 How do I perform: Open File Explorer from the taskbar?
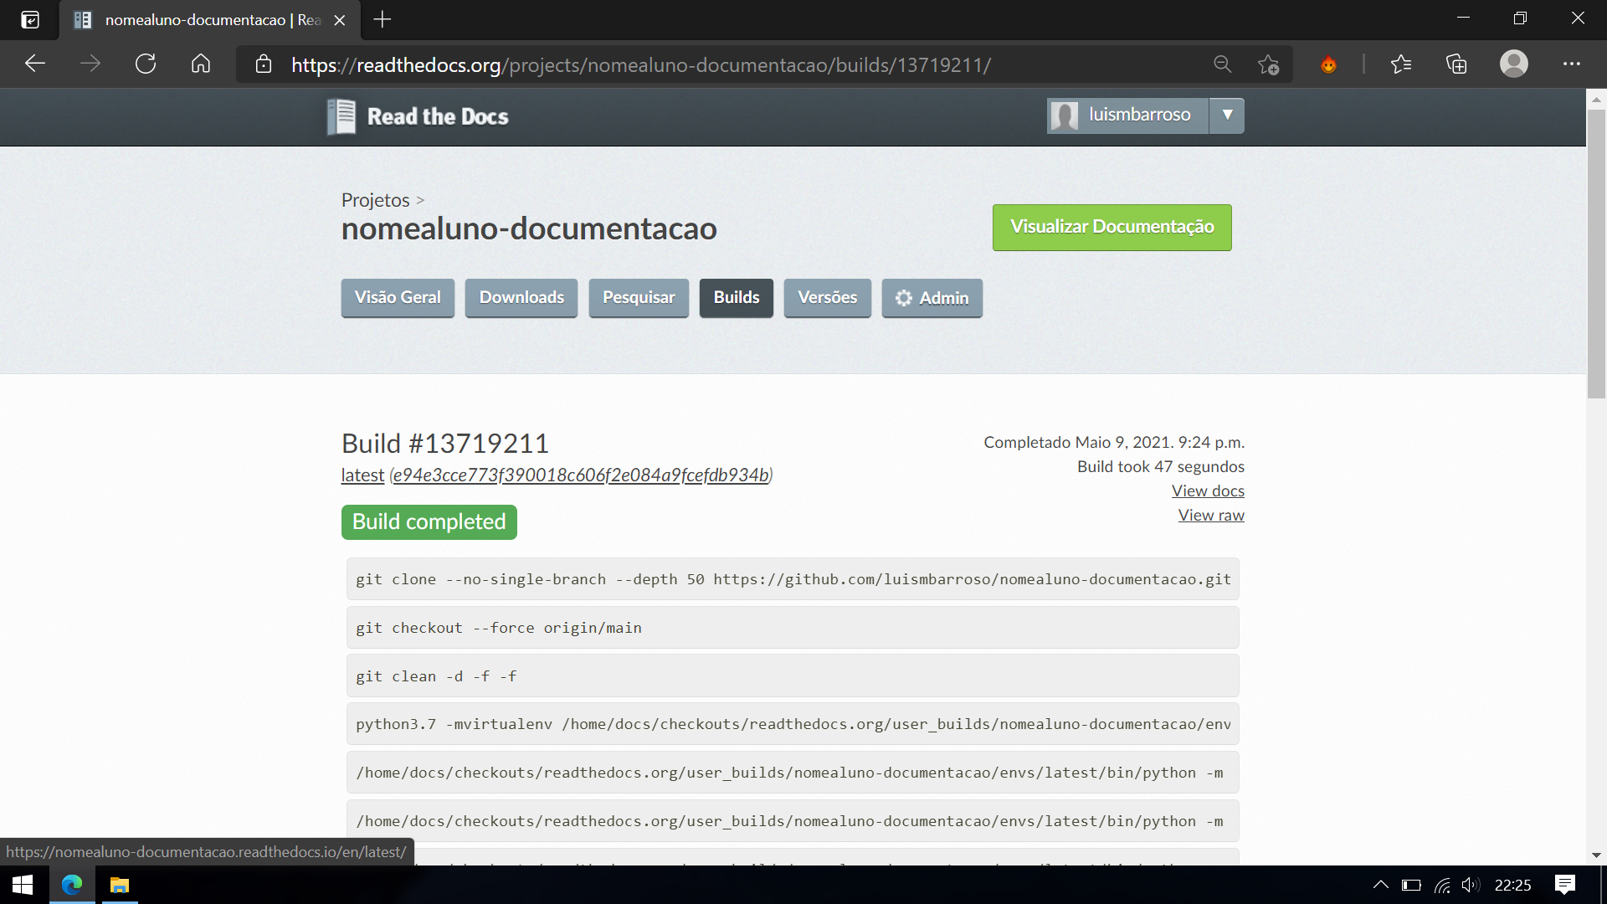pyautogui.click(x=120, y=885)
